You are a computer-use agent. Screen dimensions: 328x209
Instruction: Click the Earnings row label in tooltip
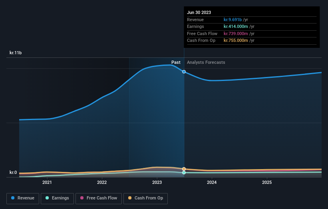coord(195,26)
